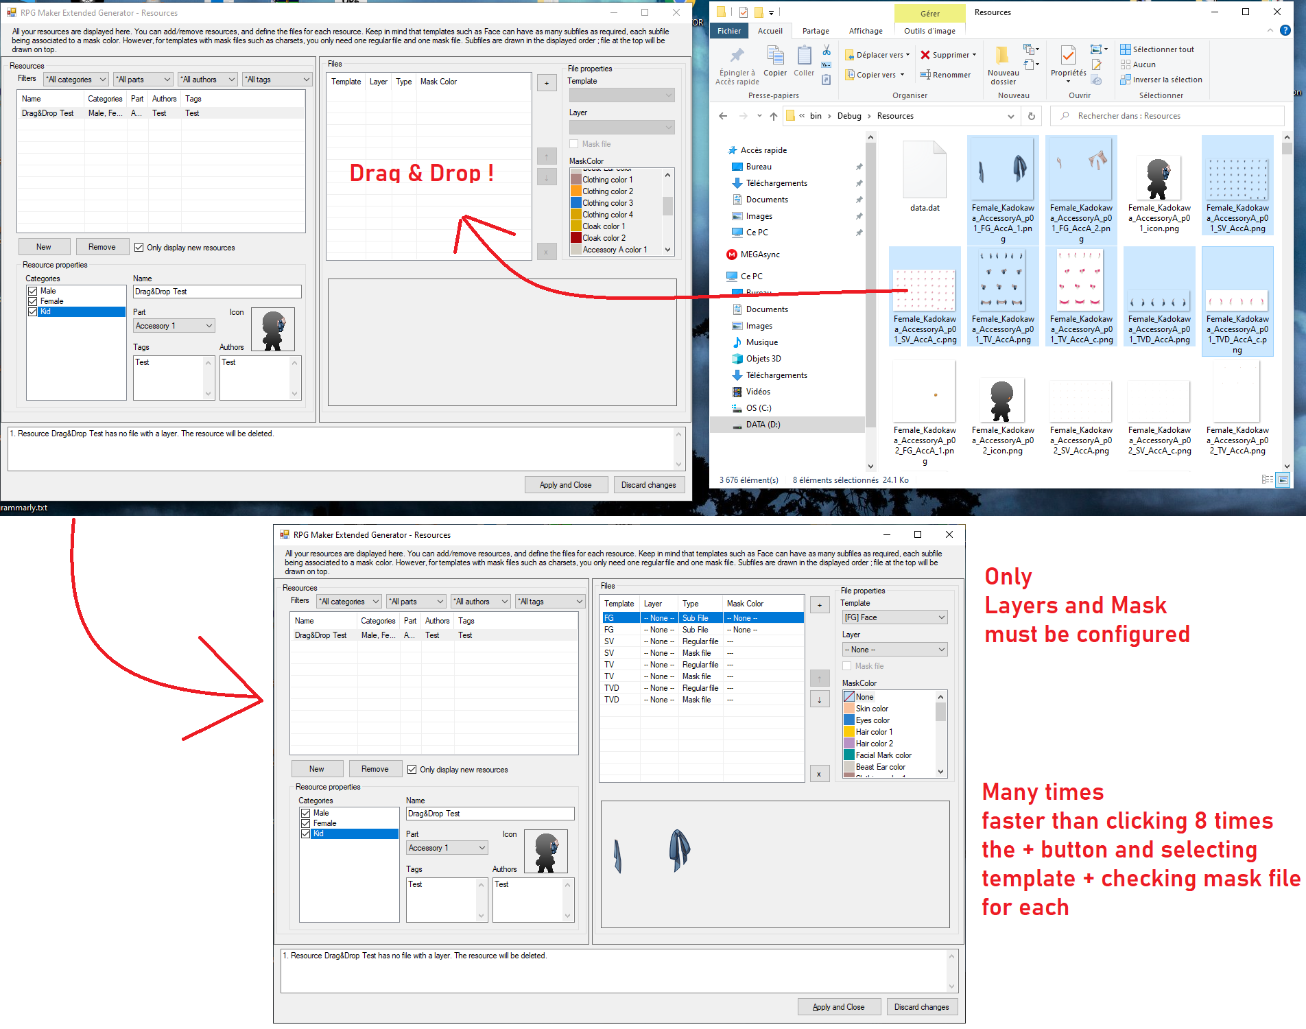The image size is (1306, 1029).
Task: Open '*All authors' filter in empty-Files generator window
Action: tap(208, 80)
